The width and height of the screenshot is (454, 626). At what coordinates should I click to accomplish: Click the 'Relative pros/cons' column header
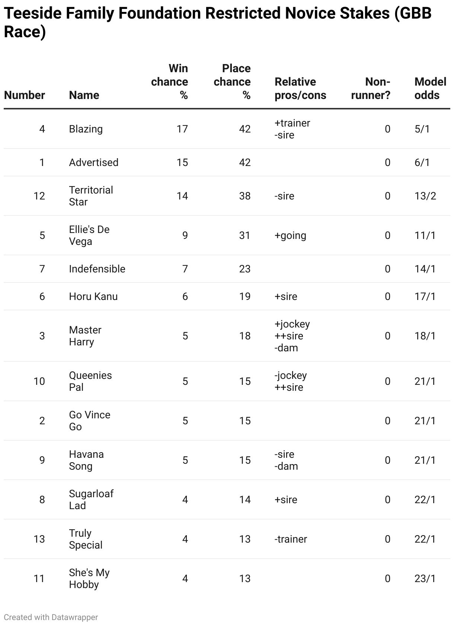pyautogui.click(x=300, y=88)
